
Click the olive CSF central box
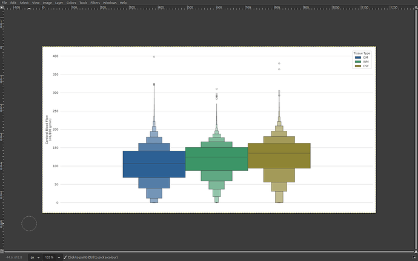[x=279, y=156]
